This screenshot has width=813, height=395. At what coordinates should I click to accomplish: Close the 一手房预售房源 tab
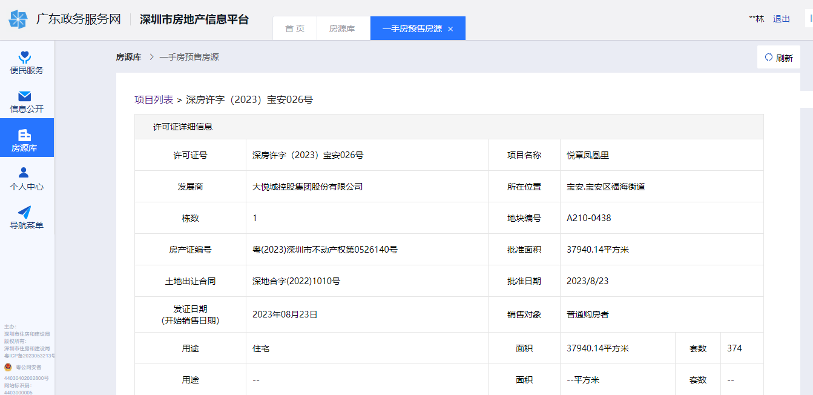point(450,29)
